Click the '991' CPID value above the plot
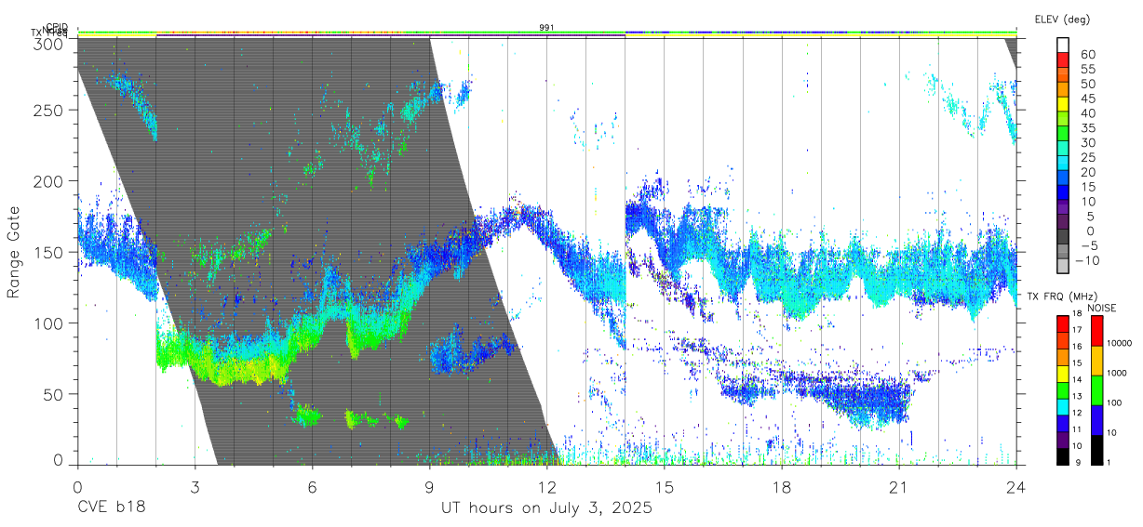 coord(546,28)
